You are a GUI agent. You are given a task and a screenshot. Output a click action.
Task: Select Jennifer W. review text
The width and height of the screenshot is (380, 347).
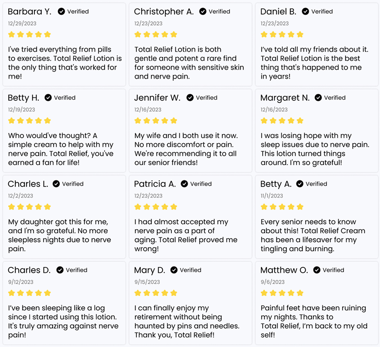click(186, 149)
